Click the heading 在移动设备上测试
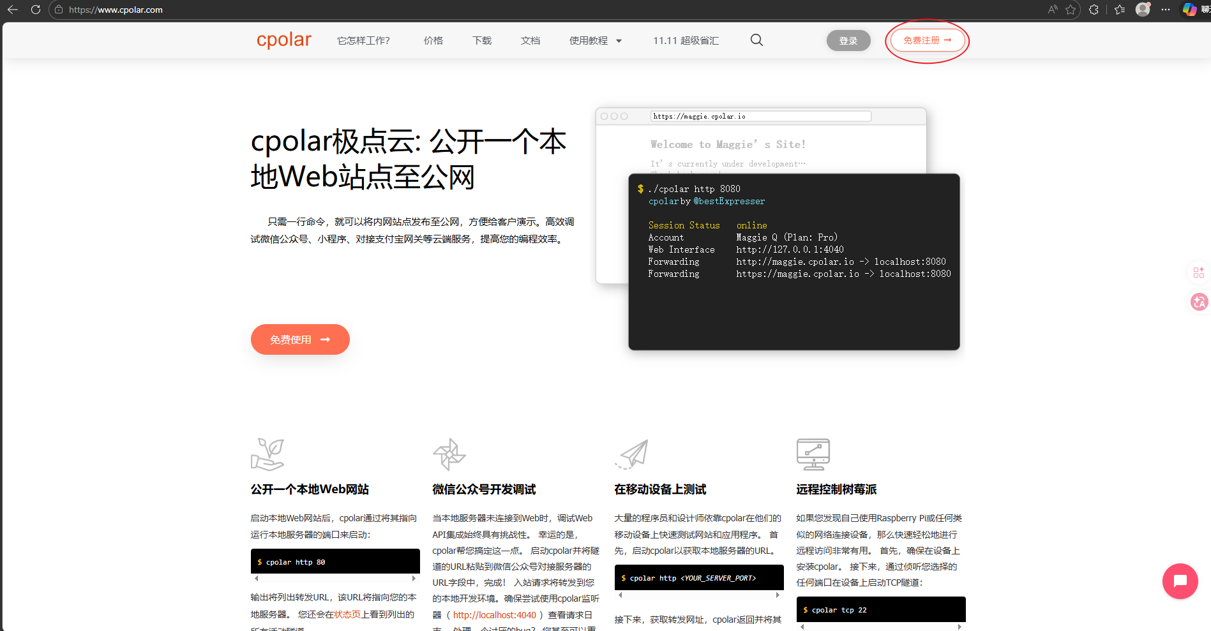Screen dimensions: 1211x631 coord(660,489)
